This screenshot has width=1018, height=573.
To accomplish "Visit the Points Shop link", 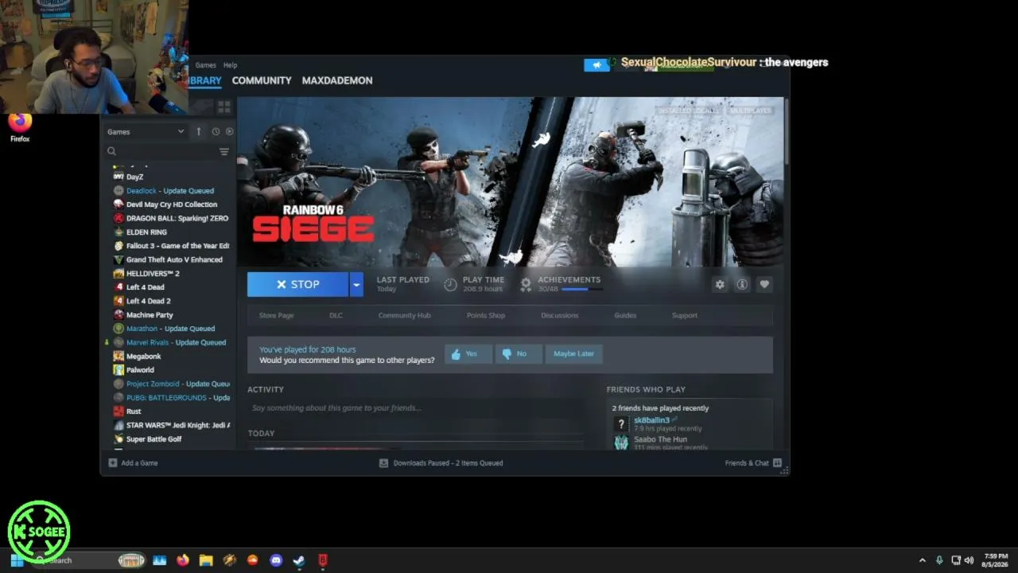I will [x=486, y=315].
